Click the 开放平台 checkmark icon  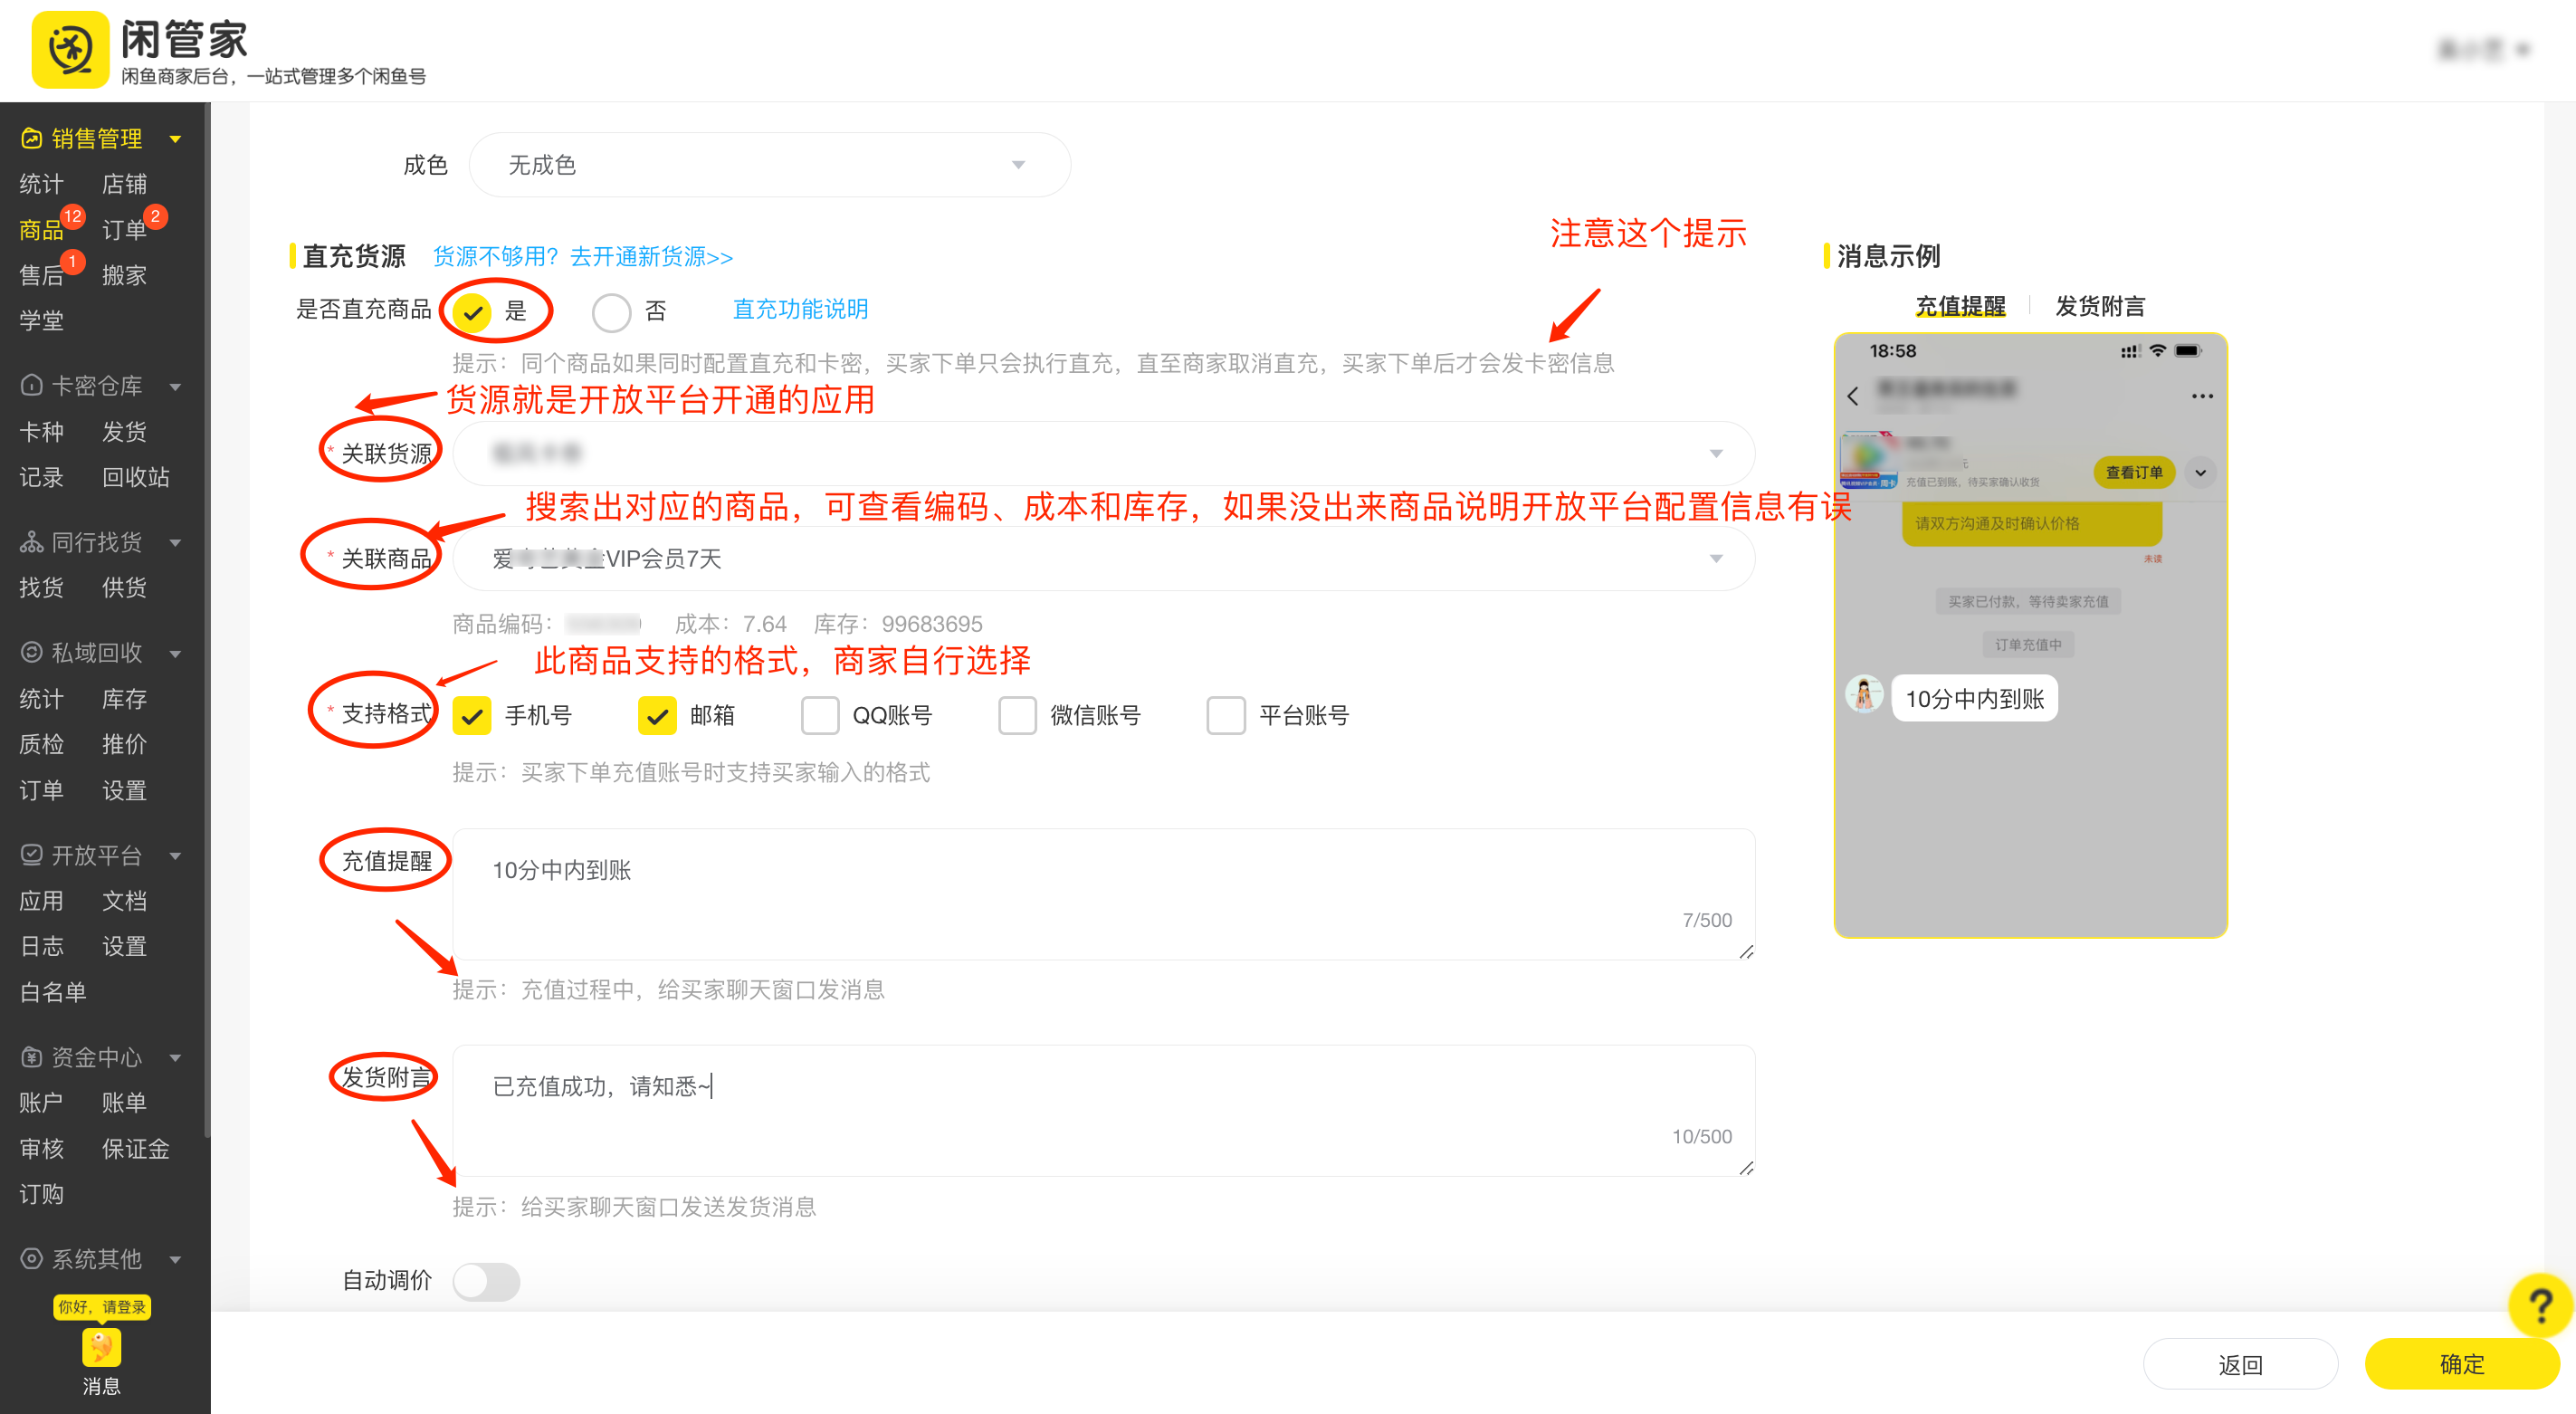(30, 855)
